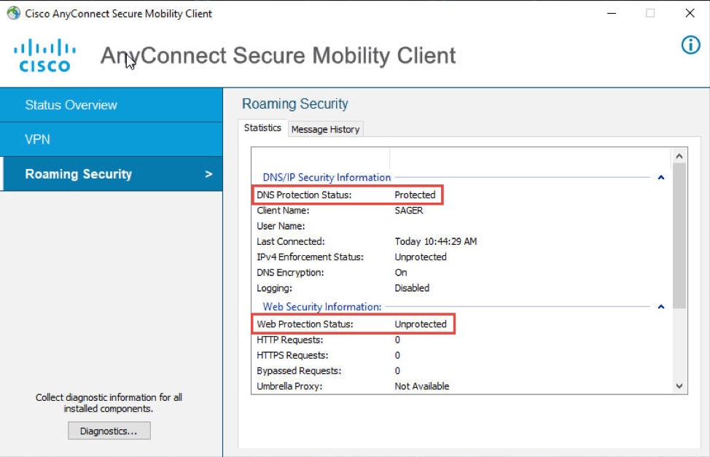This screenshot has width=710, height=457.
Task: Click the IPv4 Enforcement Status row label
Action: point(311,257)
